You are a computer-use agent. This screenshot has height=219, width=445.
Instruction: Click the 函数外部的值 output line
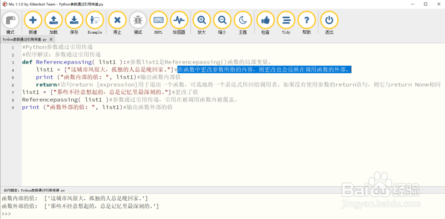coord(80,206)
